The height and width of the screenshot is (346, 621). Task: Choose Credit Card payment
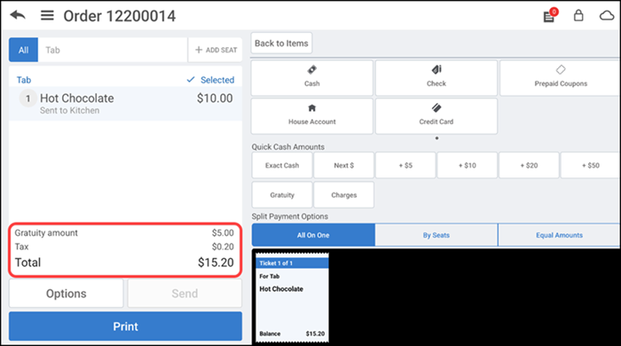point(436,116)
